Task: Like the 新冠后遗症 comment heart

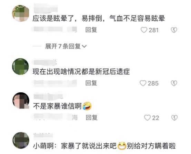Action: click(143, 83)
